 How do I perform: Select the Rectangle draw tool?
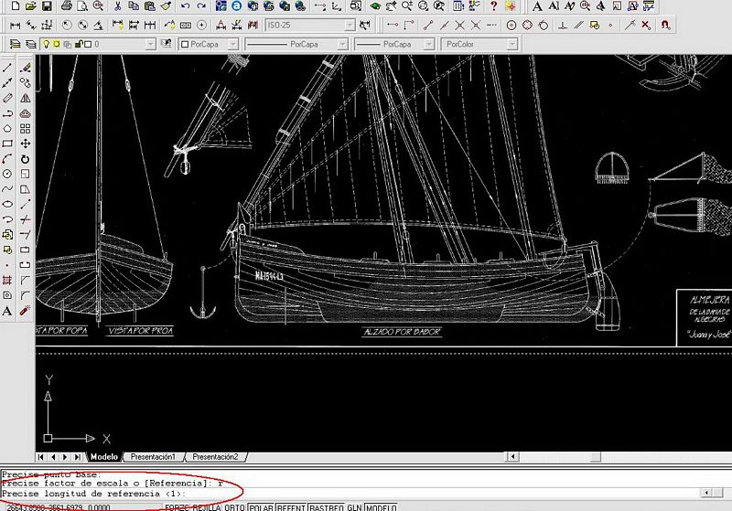[x=7, y=144]
